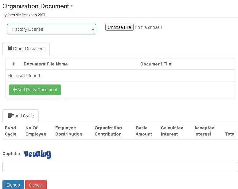This screenshot has width=238, height=189.
Task: Click the blue Signup button
Action: 13,185
